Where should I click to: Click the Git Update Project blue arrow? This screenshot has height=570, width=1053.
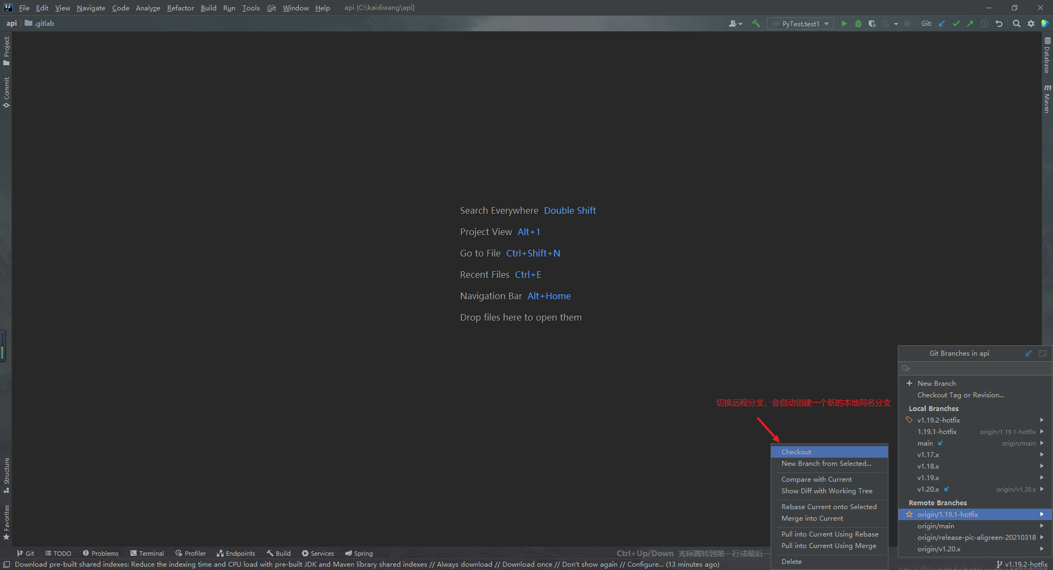(942, 24)
